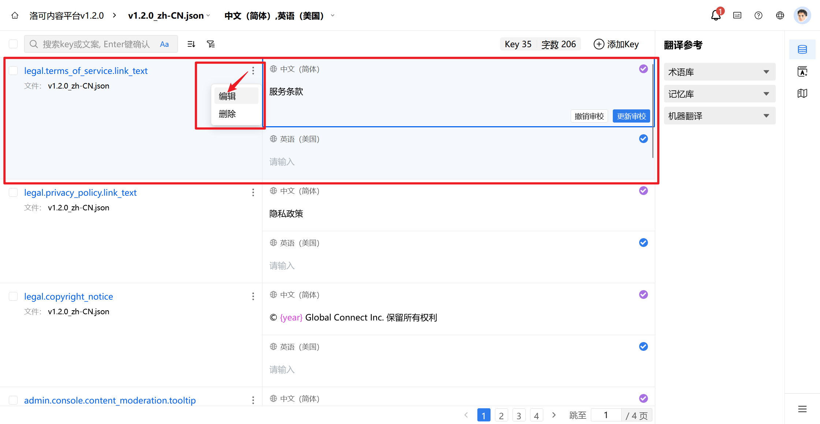The height and width of the screenshot is (424, 820).
Task: Open the notification bell
Action: [x=716, y=15]
